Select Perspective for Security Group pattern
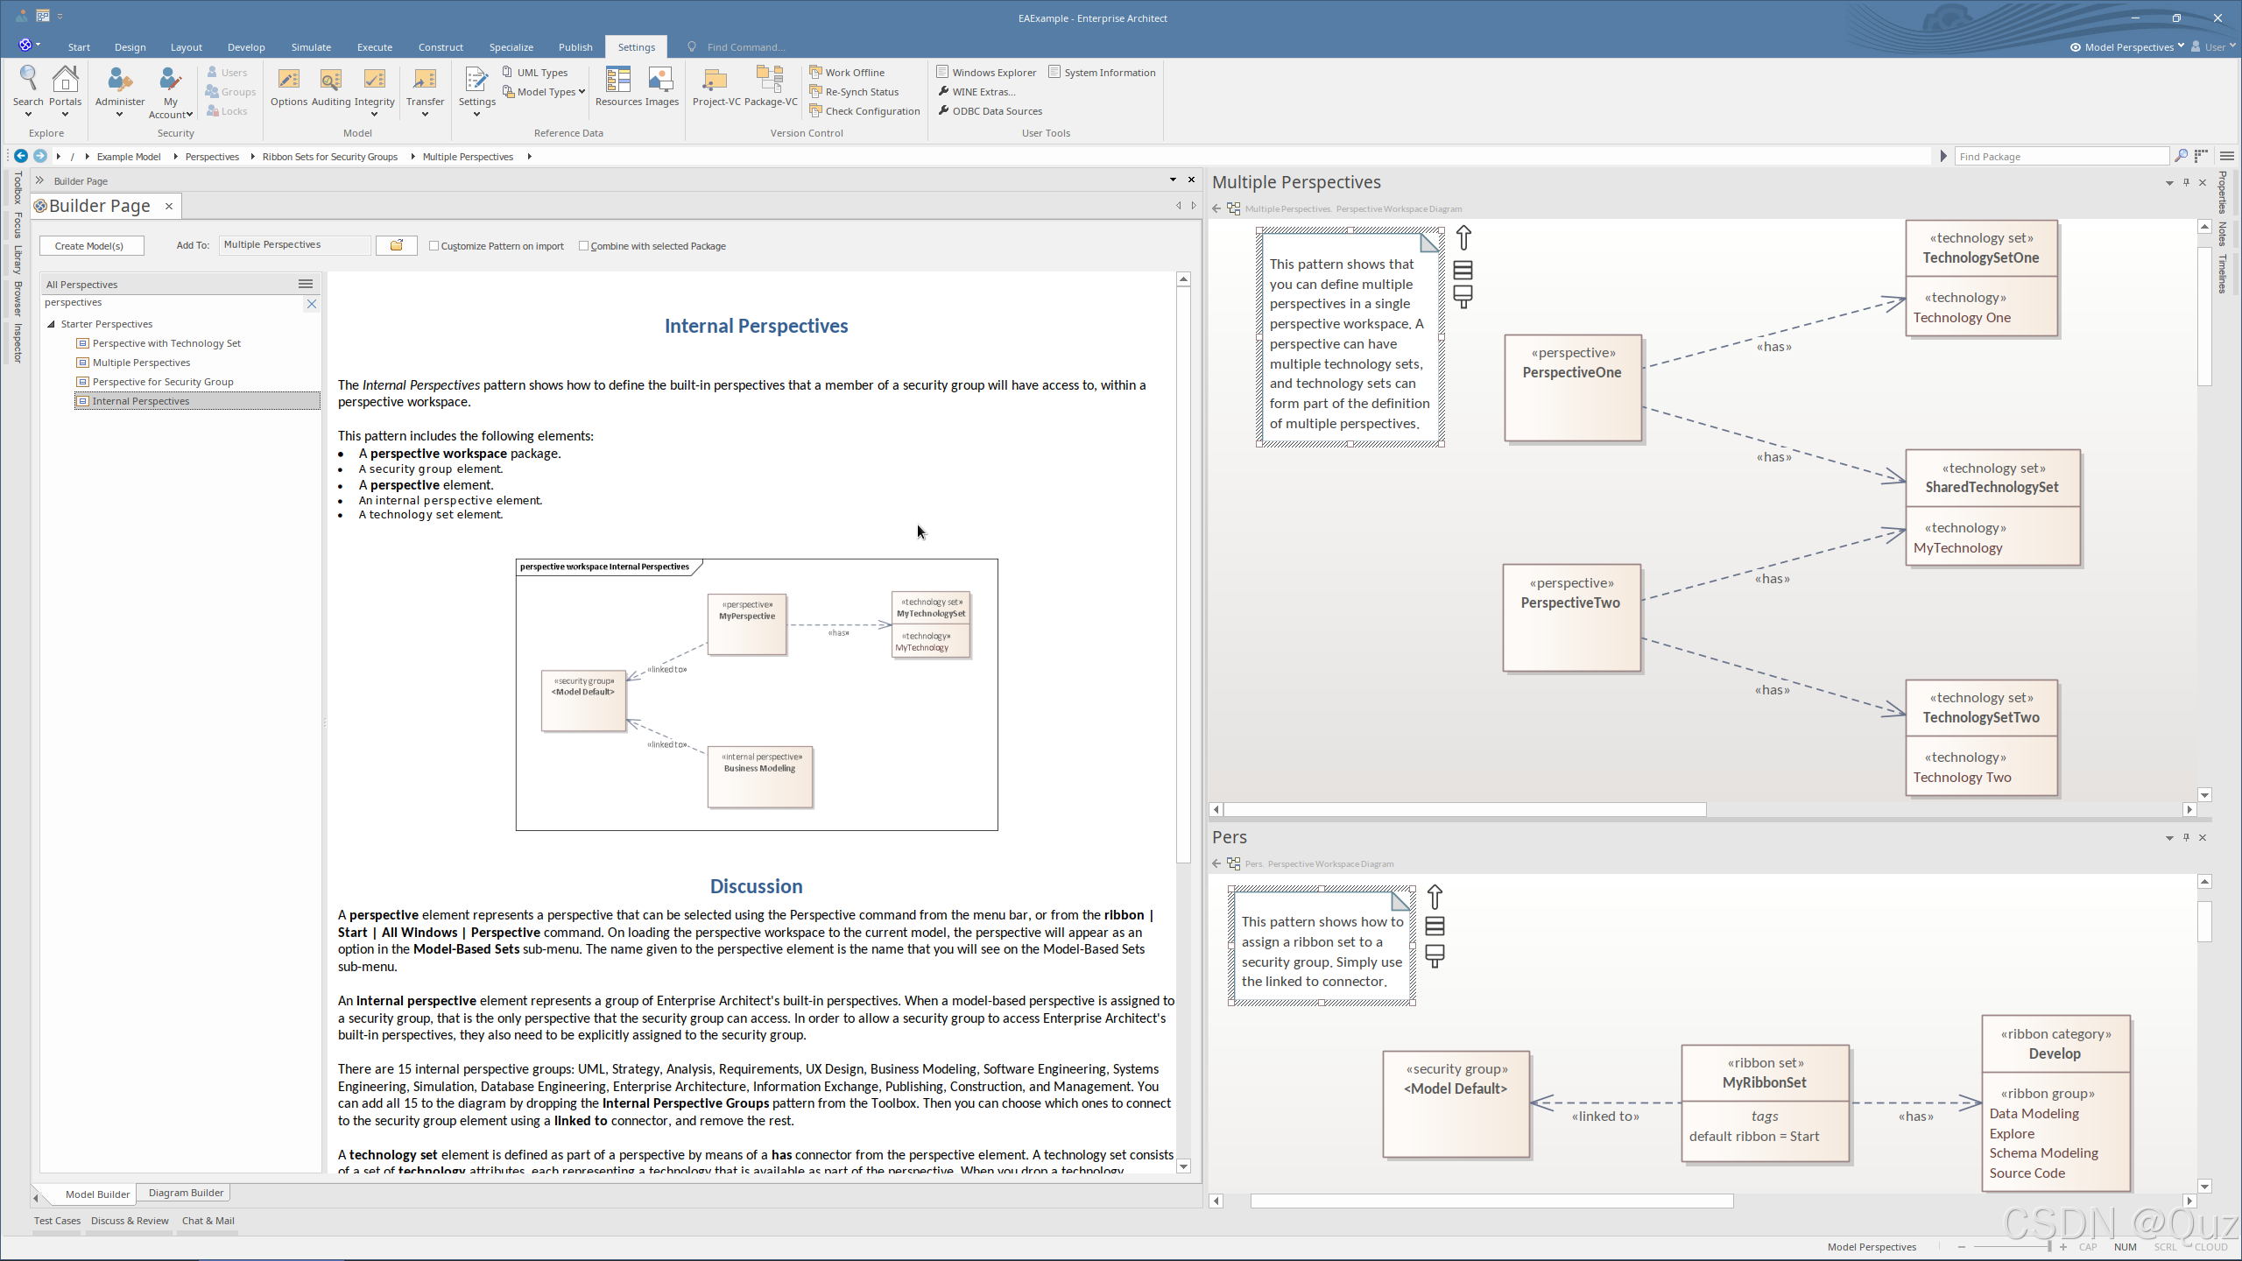The height and width of the screenshot is (1261, 2242). pyautogui.click(x=163, y=382)
